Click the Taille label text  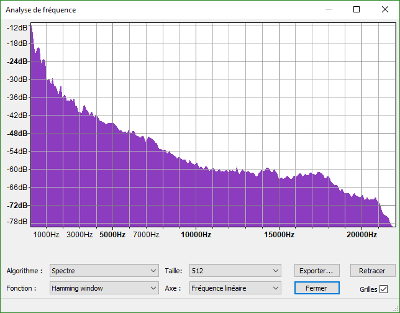pos(173,271)
